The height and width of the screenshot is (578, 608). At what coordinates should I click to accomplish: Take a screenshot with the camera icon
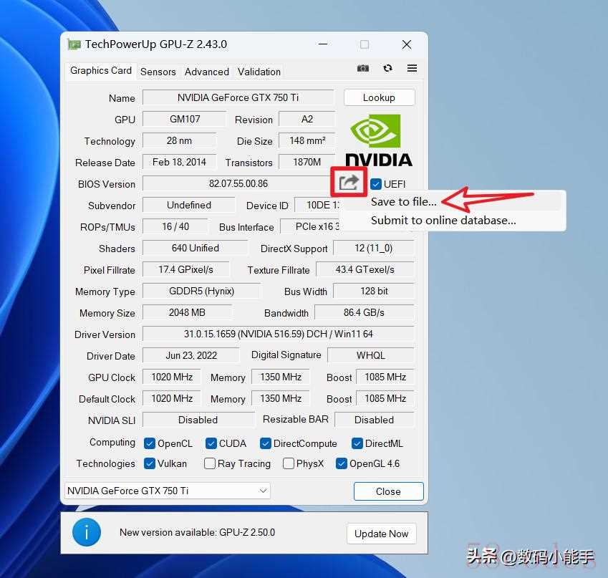coord(363,68)
